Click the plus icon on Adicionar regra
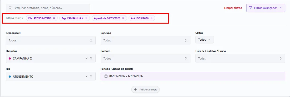The image size is (290, 97). pos(135,90)
